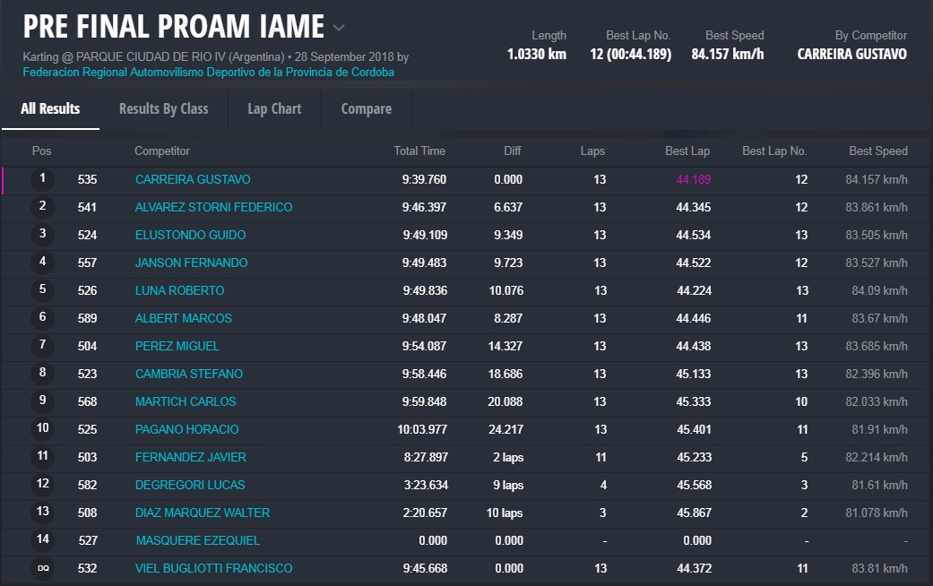
Task: Select the All Results tab
Action: coord(50,108)
